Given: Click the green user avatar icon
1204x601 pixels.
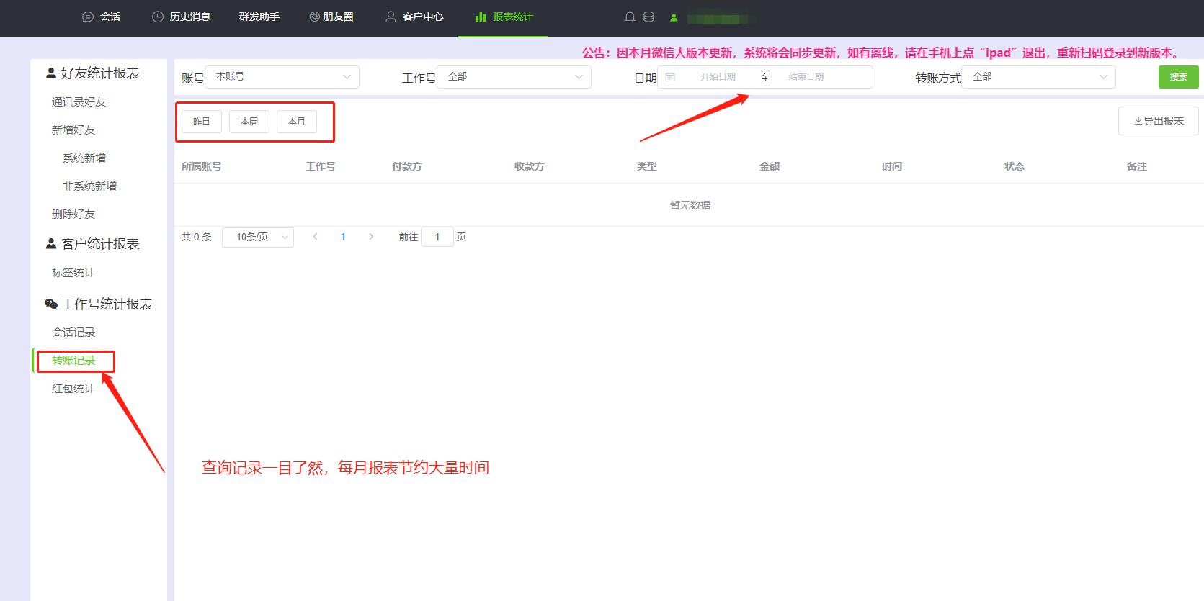Looking at the screenshot, I should pos(674,17).
